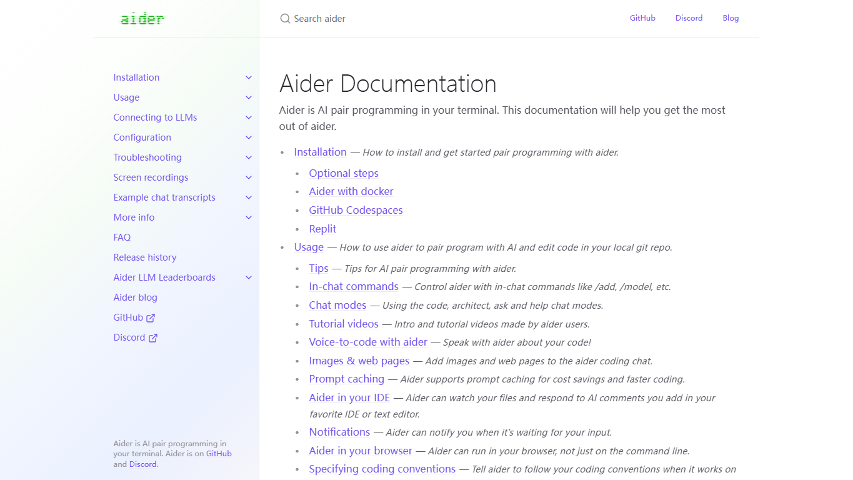Open the Tutorial videos link

tap(344, 324)
